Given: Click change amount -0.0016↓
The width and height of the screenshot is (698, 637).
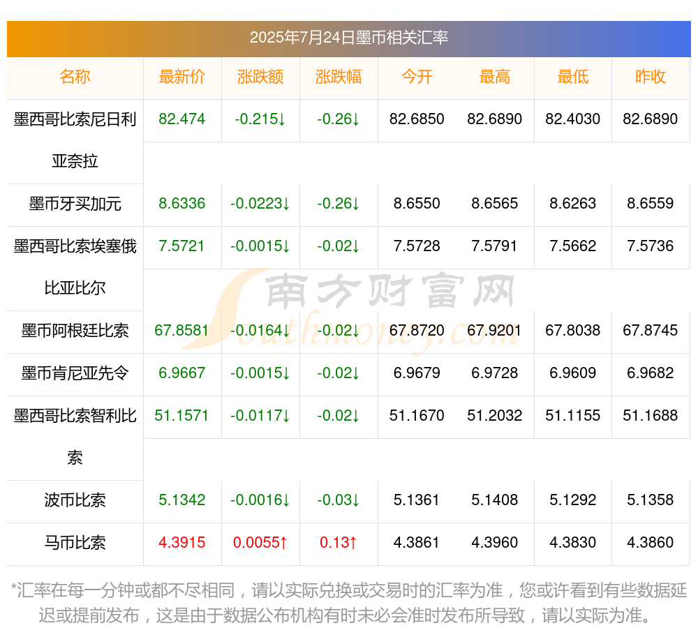Looking at the screenshot, I should pos(260,500).
